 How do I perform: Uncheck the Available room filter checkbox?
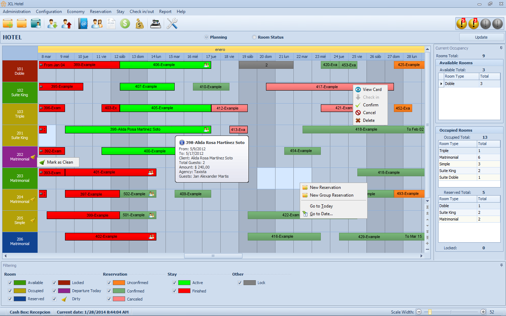click(x=10, y=283)
